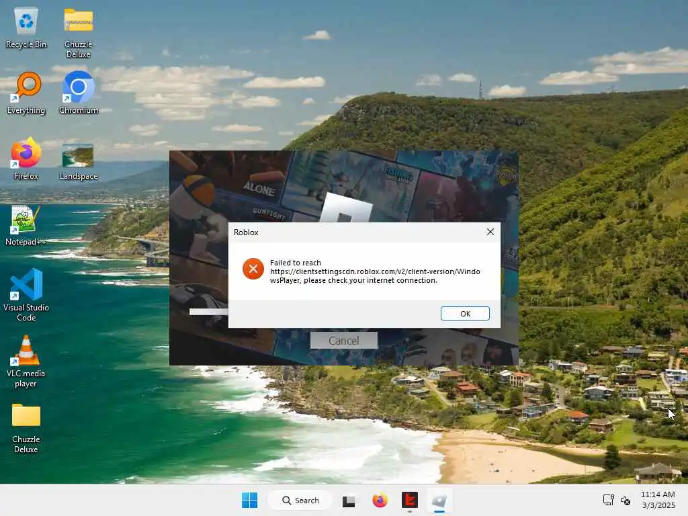Select the Chuzzle Deluxe folder icon
This screenshot has width=688, height=516.
coord(26,428)
